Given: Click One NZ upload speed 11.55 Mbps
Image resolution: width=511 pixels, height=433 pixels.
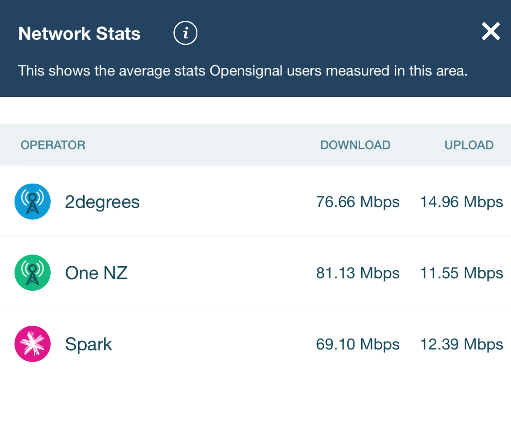Looking at the screenshot, I should (461, 273).
